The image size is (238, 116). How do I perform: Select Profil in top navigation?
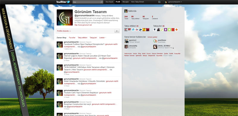click(x=118, y=2)
